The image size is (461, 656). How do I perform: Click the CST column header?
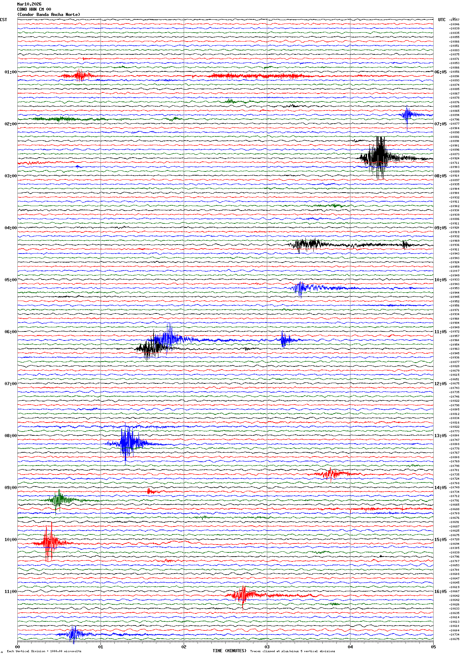[3, 20]
